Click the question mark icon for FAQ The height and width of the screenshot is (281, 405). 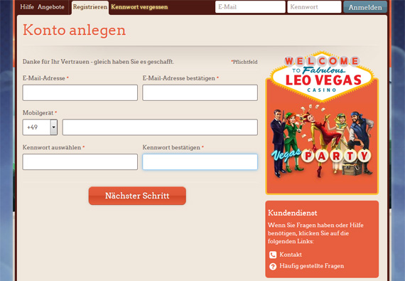[x=273, y=266]
